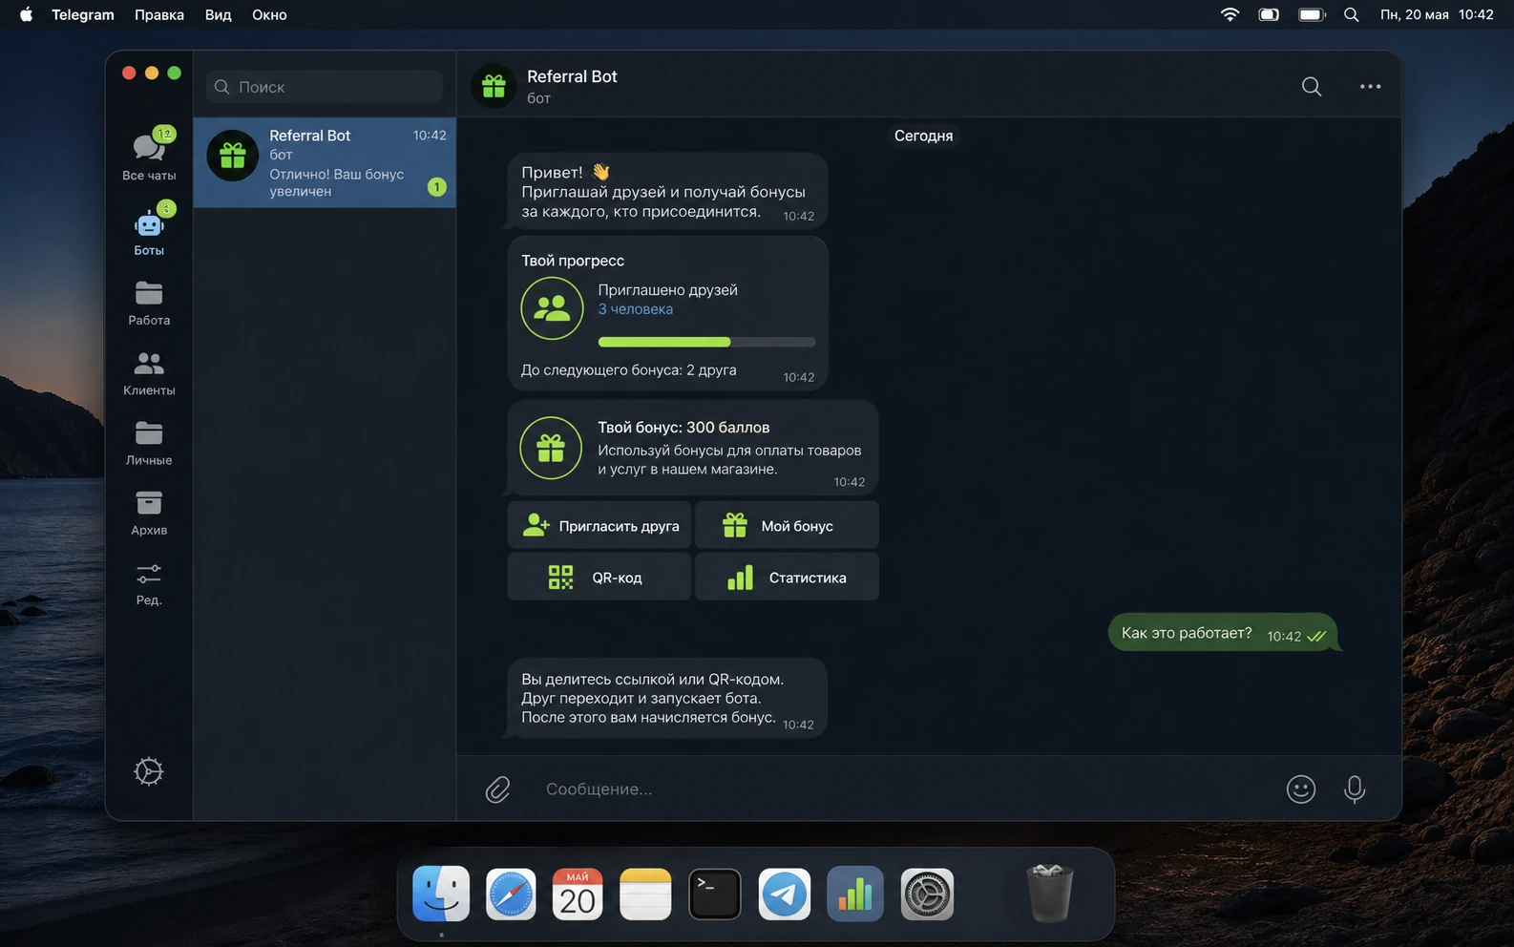Click the Referral Bot title in header
This screenshot has width=1514, height=947.
pyautogui.click(x=572, y=76)
